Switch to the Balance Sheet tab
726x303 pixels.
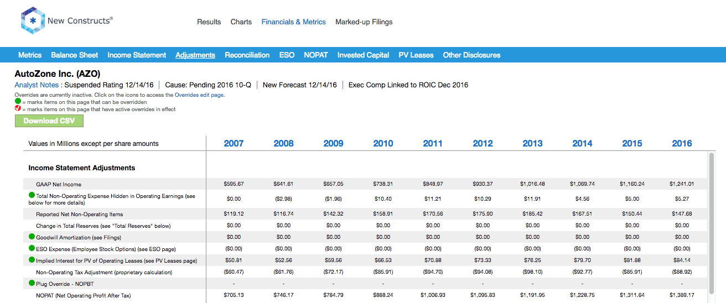pos(75,55)
